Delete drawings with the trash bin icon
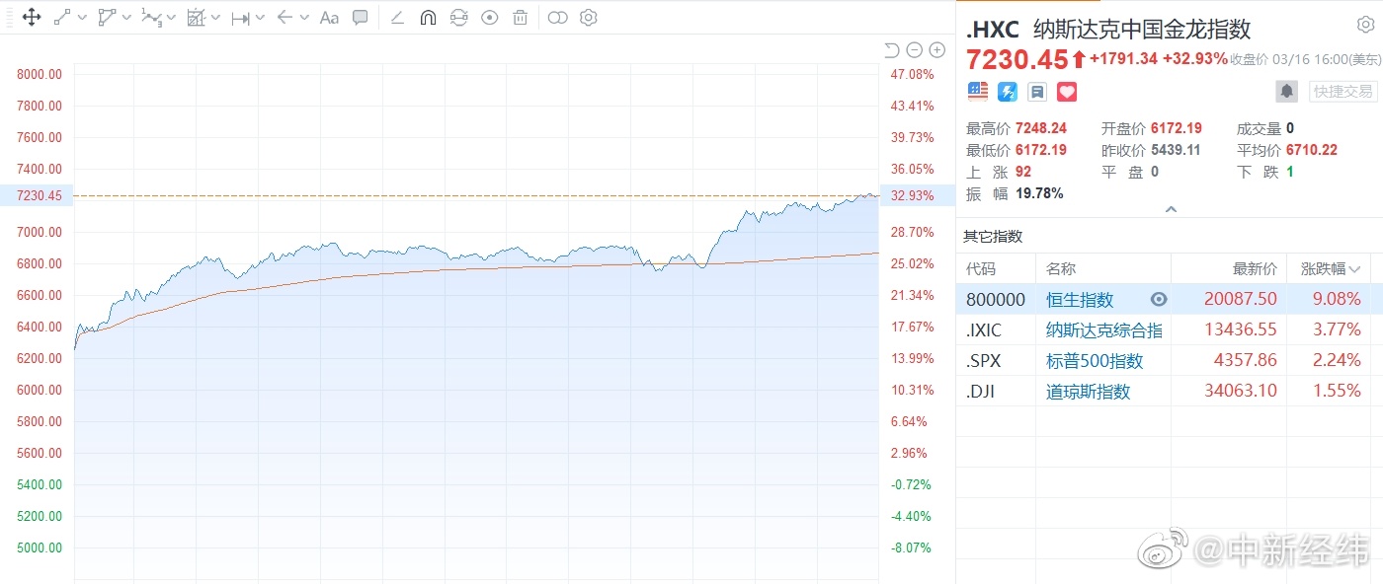The image size is (1383, 584). (521, 18)
